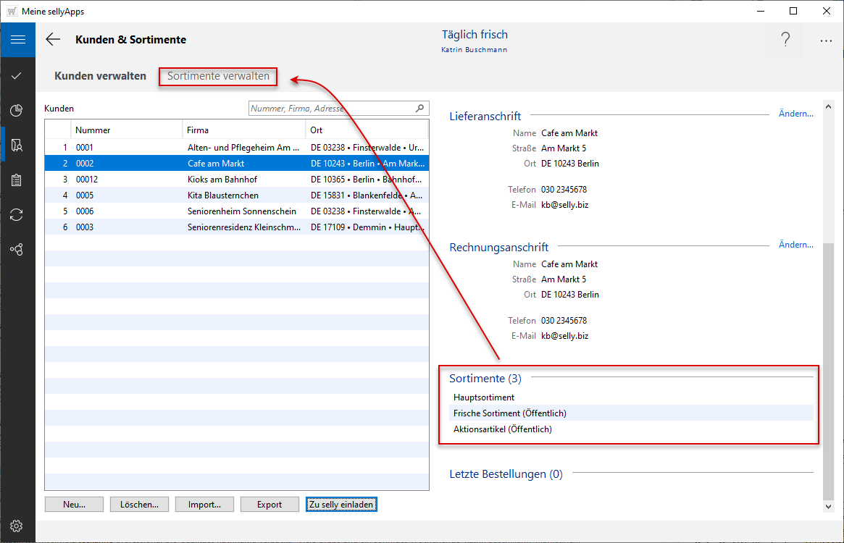Select the Kunden verwalten tab
Screen dimensions: 844x543
coord(100,76)
